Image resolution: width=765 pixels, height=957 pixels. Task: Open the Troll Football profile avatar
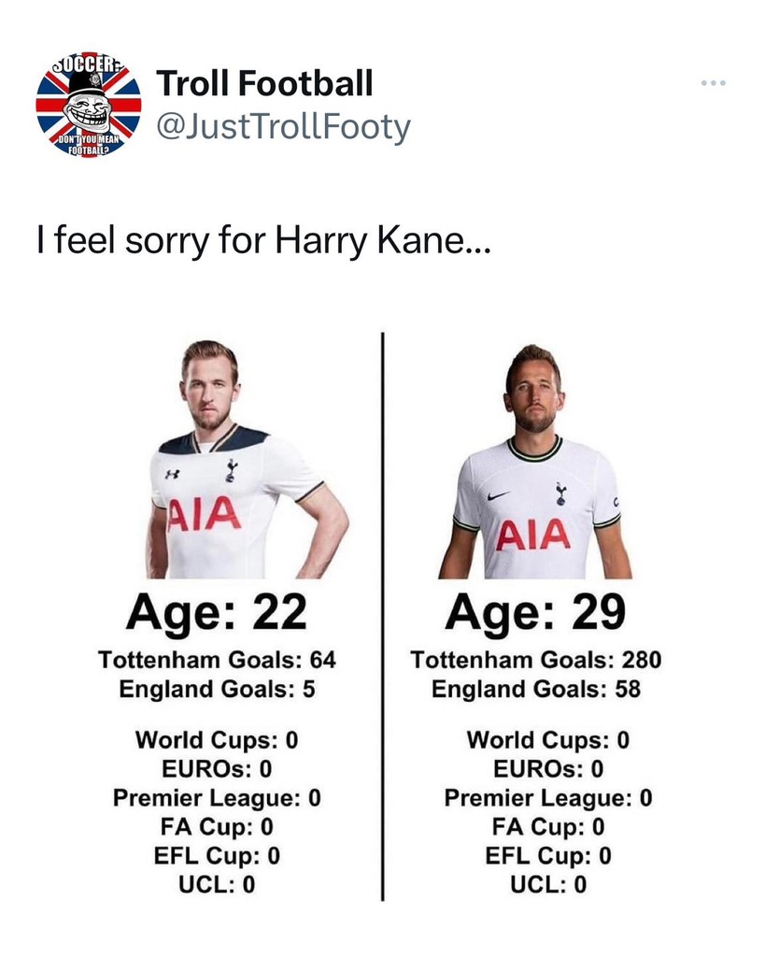click(88, 105)
